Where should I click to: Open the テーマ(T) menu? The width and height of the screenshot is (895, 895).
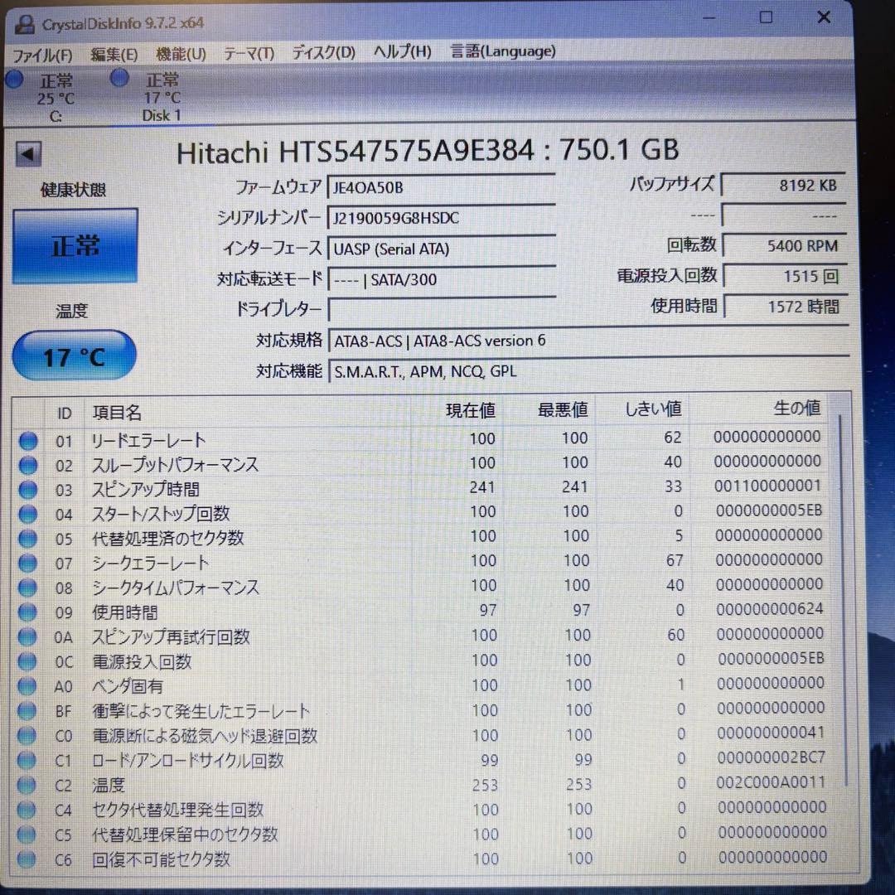(x=249, y=54)
